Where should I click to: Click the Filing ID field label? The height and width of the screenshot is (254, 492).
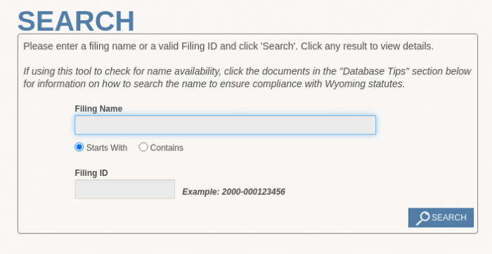point(91,173)
